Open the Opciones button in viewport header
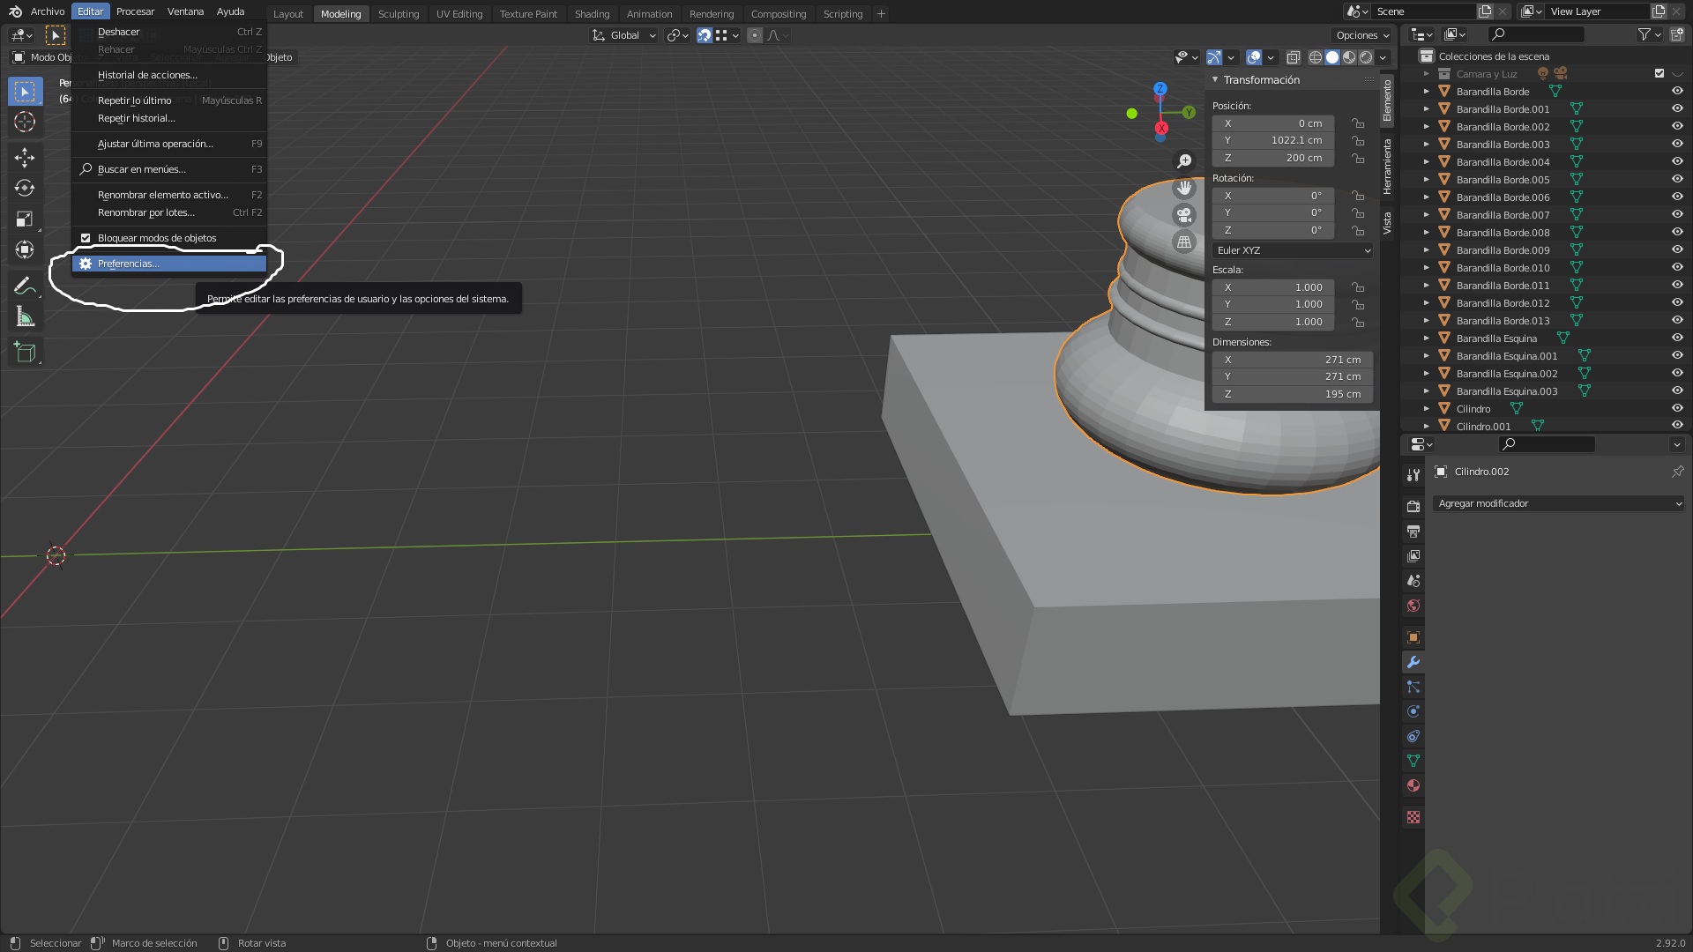Image resolution: width=1693 pixels, height=952 pixels. point(1362,35)
